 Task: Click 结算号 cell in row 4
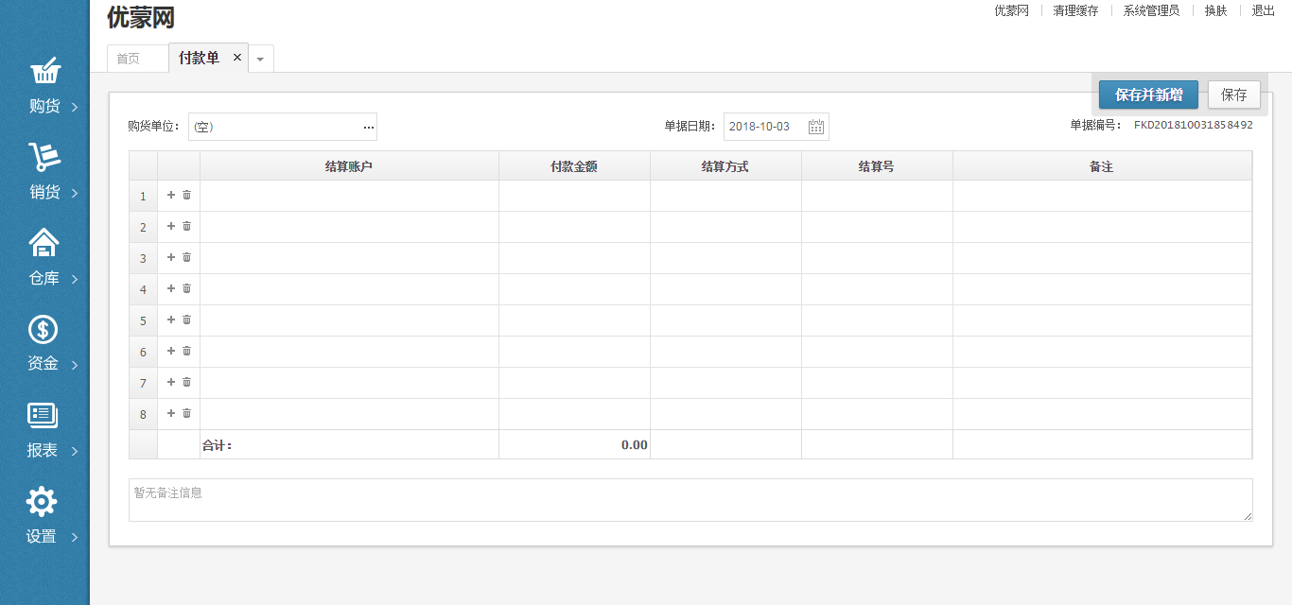coord(877,289)
